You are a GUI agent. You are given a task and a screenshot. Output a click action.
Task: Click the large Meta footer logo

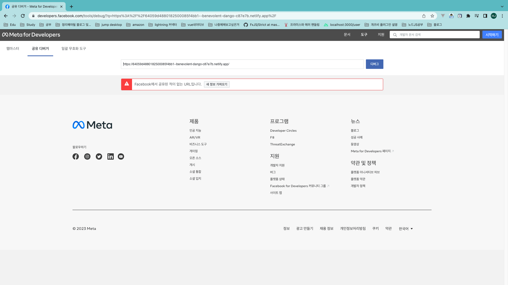(x=92, y=125)
